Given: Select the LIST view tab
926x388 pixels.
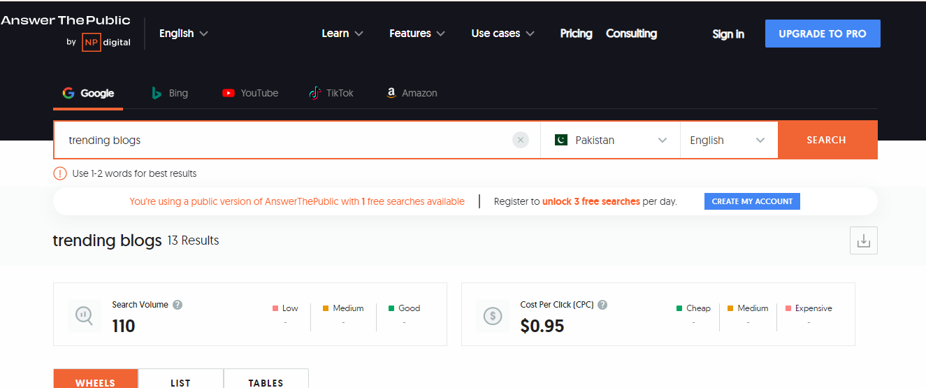Looking at the screenshot, I should click(x=181, y=379).
